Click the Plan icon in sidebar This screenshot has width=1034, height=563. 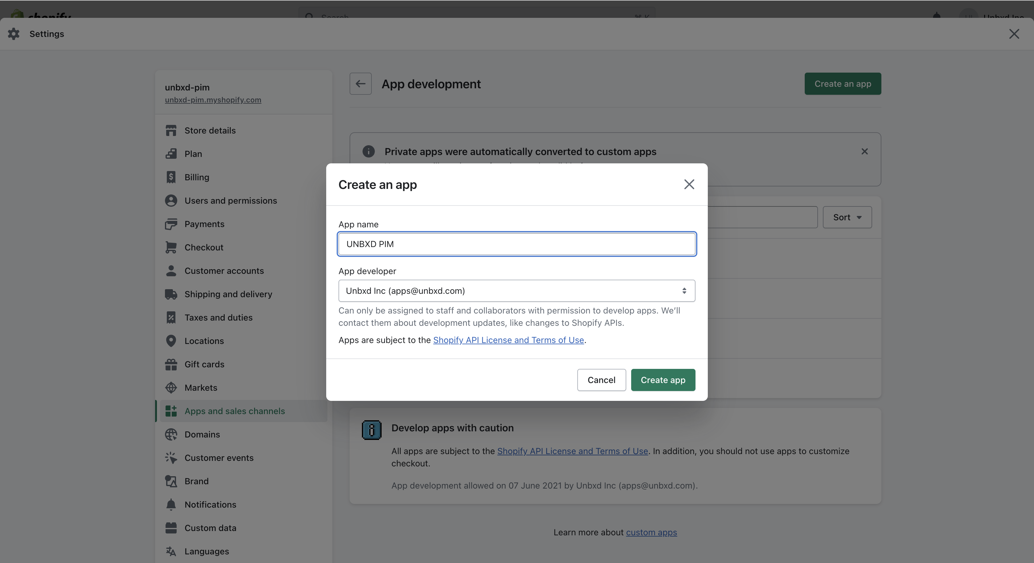[171, 154]
